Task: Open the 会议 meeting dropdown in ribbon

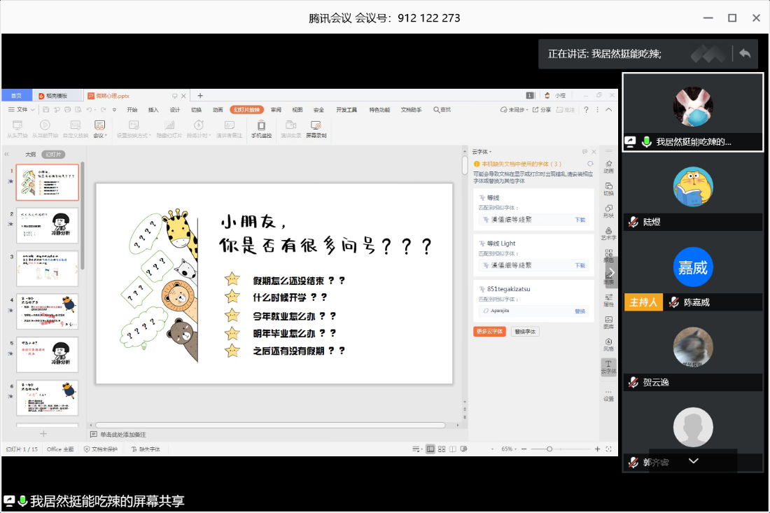Action: [100, 131]
